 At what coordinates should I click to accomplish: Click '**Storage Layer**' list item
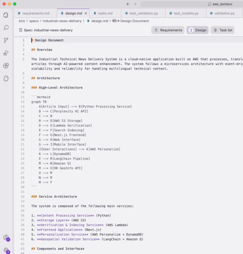[x=59, y=220]
